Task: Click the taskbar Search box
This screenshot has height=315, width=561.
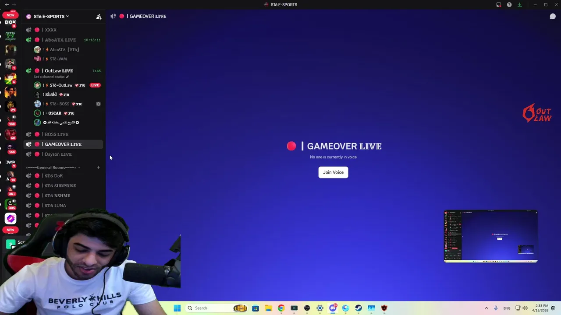Action: [x=217, y=308]
